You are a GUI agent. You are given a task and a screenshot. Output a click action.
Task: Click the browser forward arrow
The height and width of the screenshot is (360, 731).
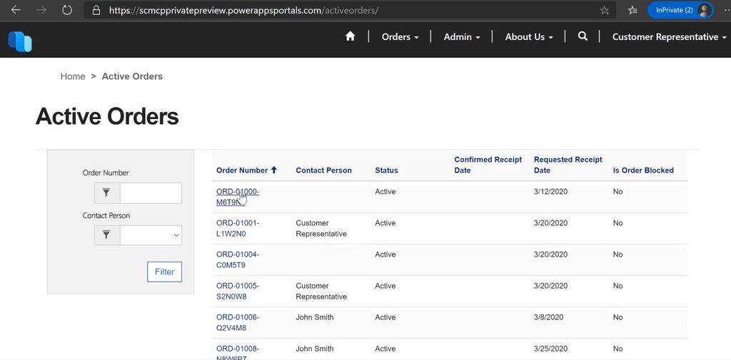pyautogui.click(x=41, y=10)
